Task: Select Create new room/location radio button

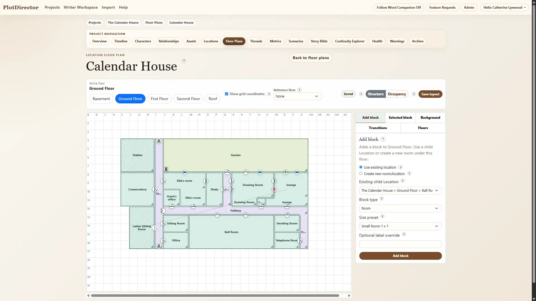Action: (x=361, y=173)
